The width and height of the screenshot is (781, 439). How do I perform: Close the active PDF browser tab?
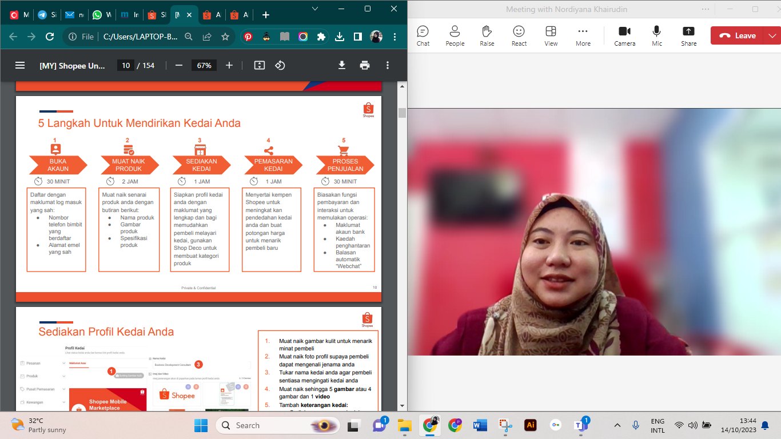tap(189, 15)
